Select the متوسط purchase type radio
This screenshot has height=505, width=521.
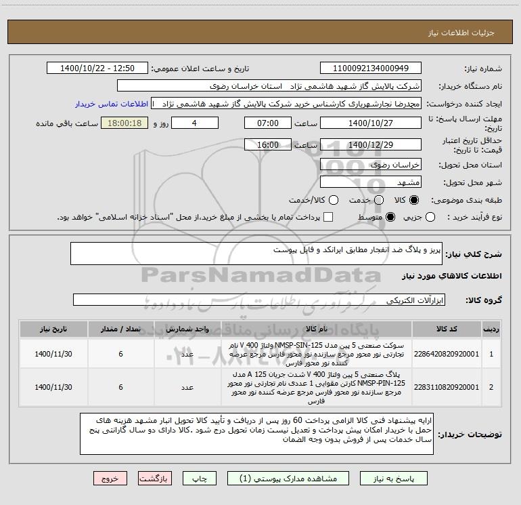click(390, 218)
